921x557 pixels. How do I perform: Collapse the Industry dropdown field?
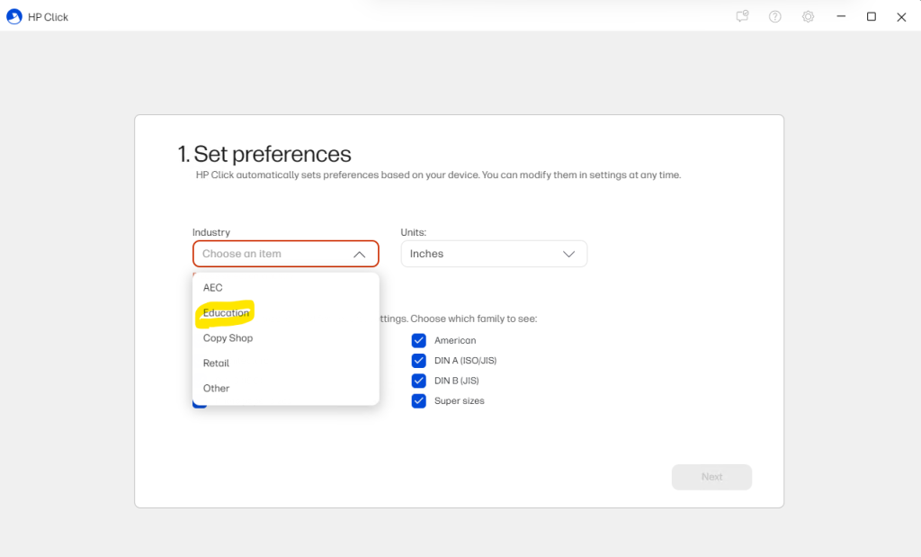[x=285, y=254]
